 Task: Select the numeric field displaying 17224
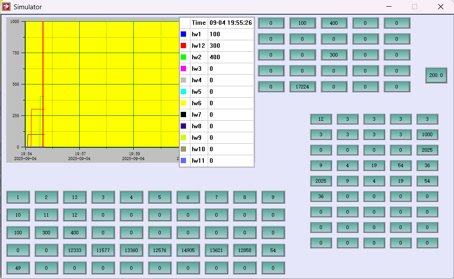tap(303, 87)
